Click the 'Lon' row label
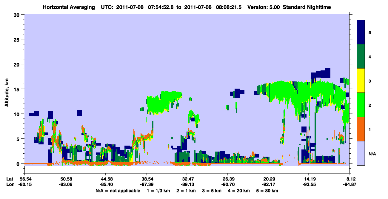 coord(10,184)
